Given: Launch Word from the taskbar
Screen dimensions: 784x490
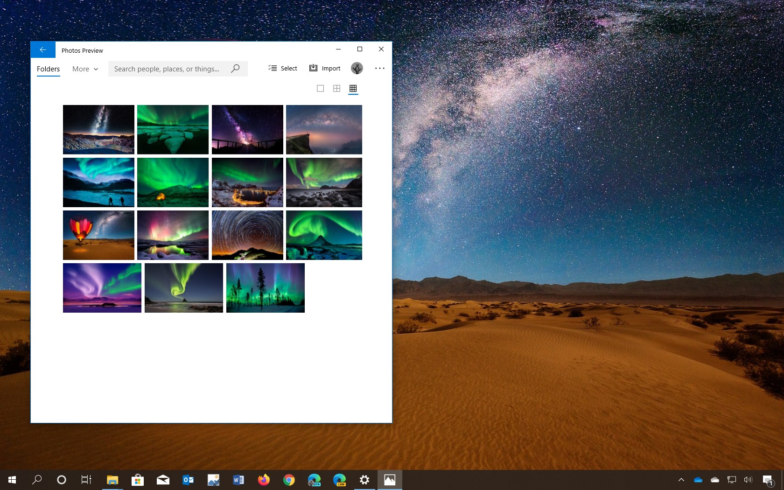Looking at the screenshot, I should 238,480.
